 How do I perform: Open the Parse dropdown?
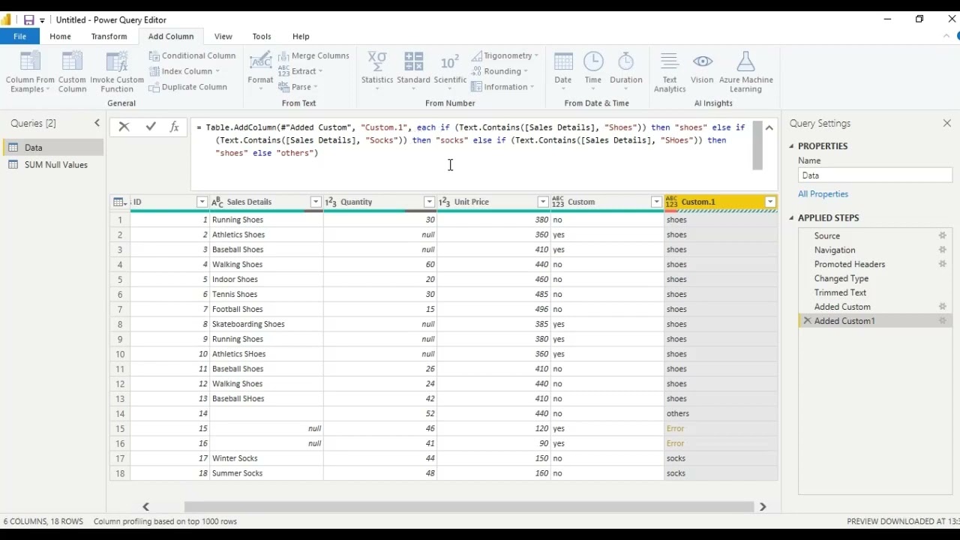(x=297, y=87)
